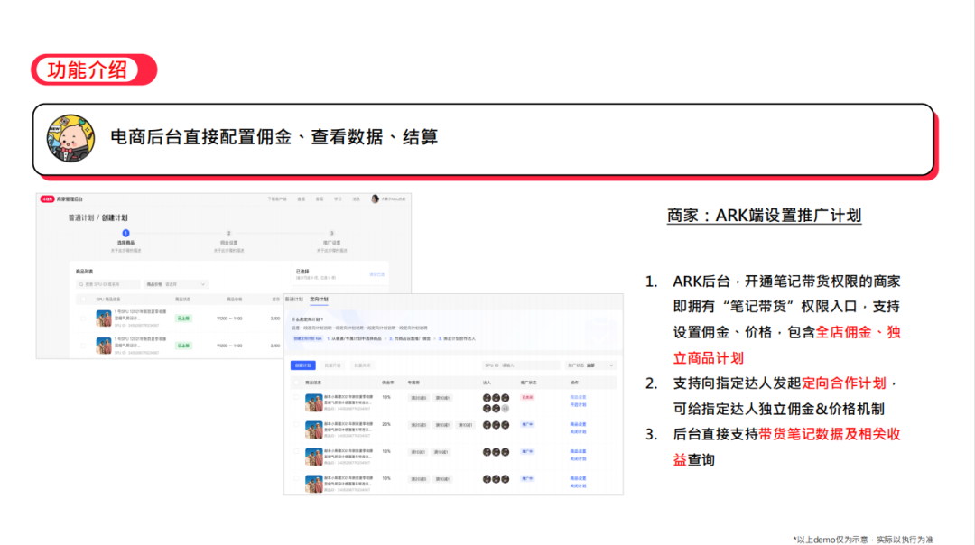Click step 3 circle in plan wizard
The height and width of the screenshot is (545, 975).
point(331,234)
